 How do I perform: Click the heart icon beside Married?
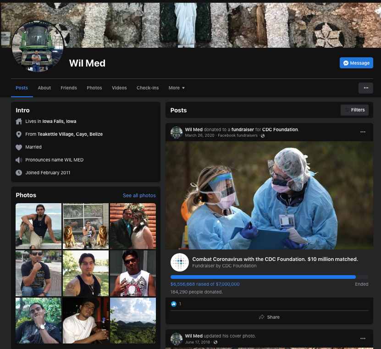click(x=19, y=147)
